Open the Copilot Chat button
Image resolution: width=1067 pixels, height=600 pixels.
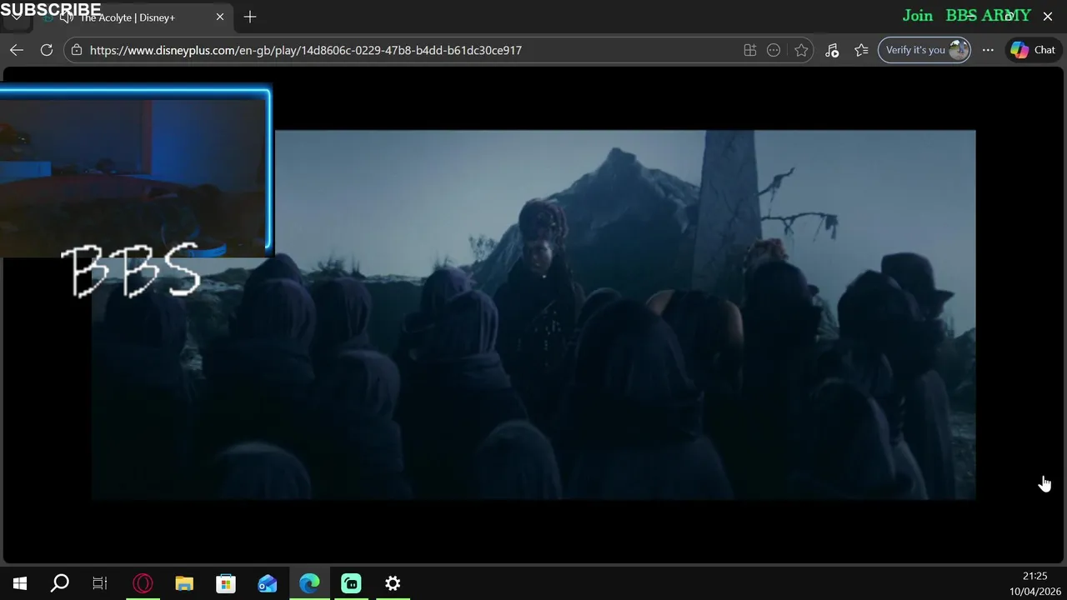[x=1033, y=50]
